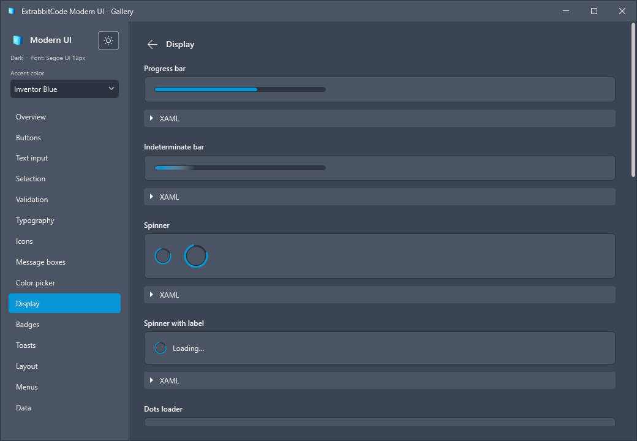637x441 pixels.
Task: Expand the XAML section under Spinner with label
Action: [x=379, y=380]
